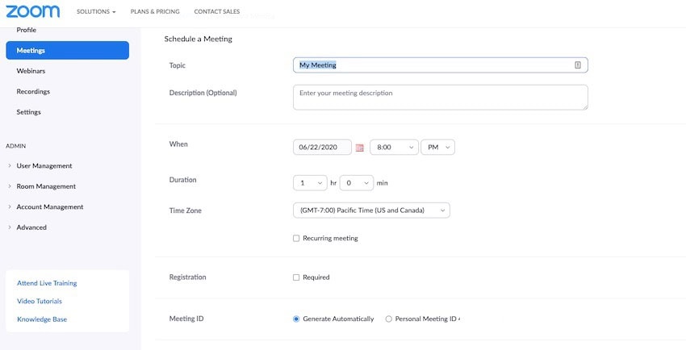Click the ADMIN section label

pyautogui.click(x=16, y=146)
